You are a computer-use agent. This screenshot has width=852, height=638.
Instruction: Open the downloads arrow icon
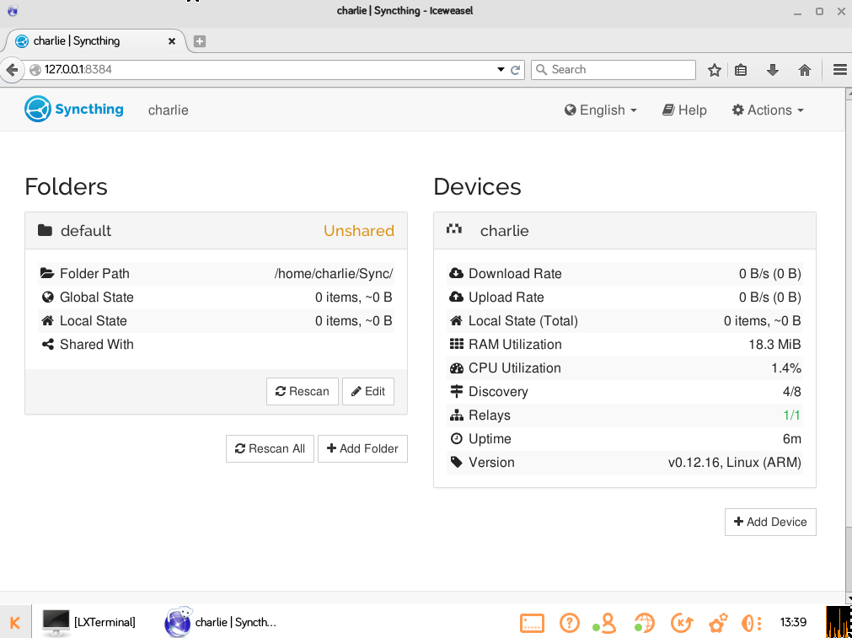pyautogui.click(x=773, y=70)
